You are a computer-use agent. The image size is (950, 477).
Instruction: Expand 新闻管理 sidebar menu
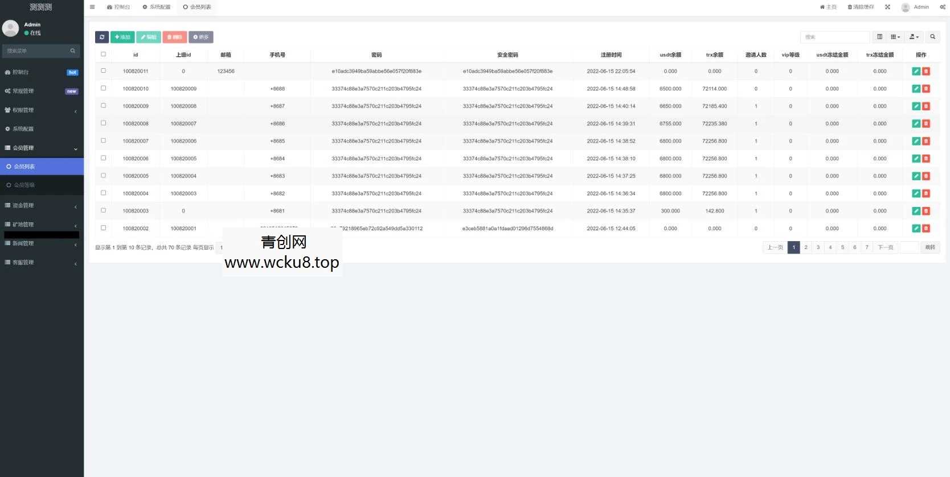42,243
